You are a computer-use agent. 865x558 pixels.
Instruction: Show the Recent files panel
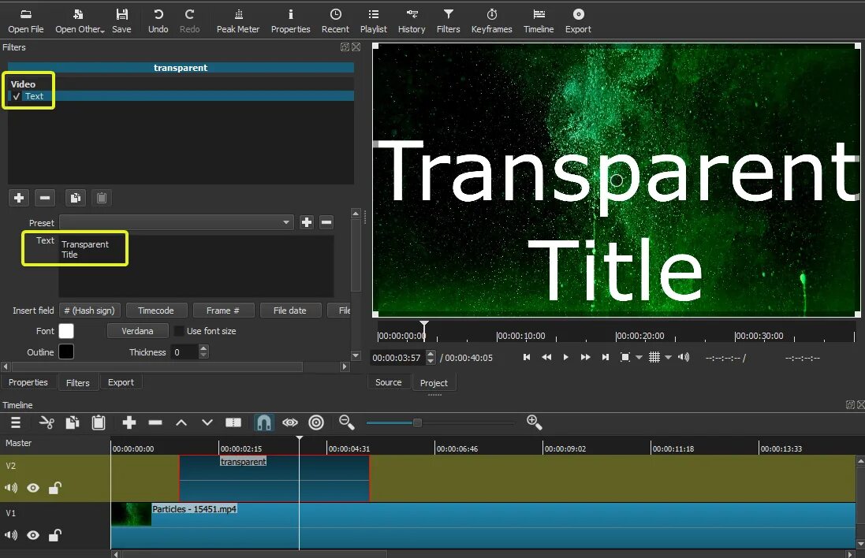pyautogui.click(x=335, y=21)
